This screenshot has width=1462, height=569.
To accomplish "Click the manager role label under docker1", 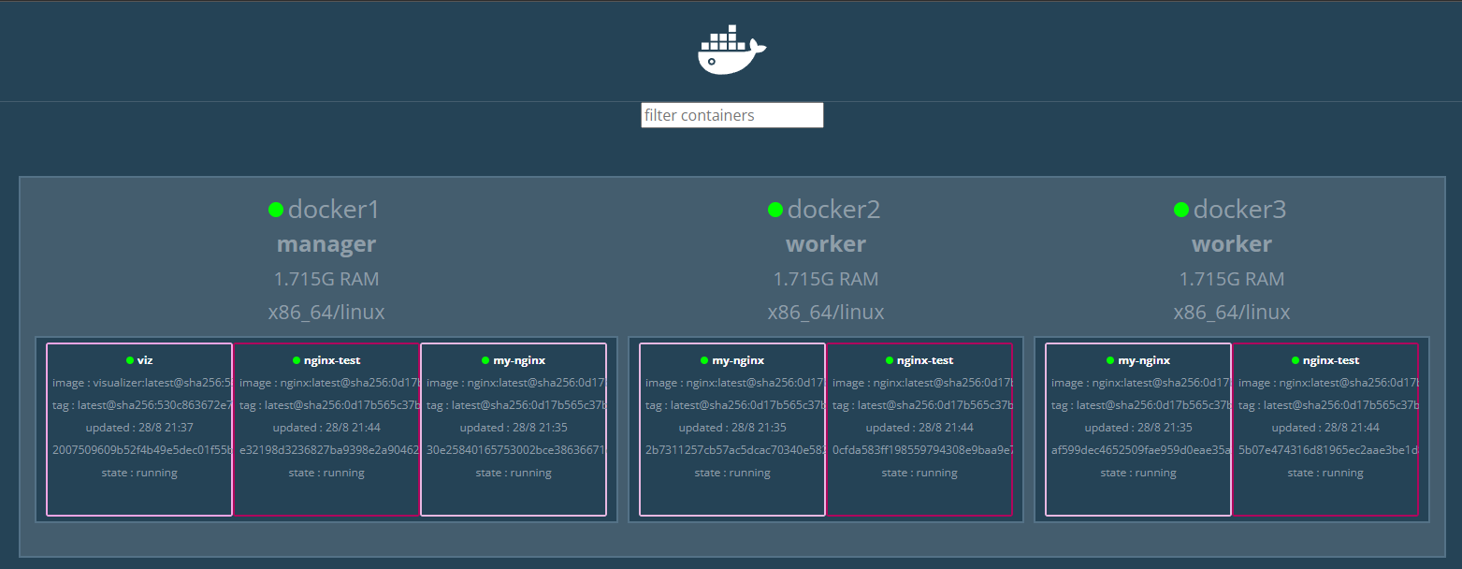I will click(x=326, y=244).
